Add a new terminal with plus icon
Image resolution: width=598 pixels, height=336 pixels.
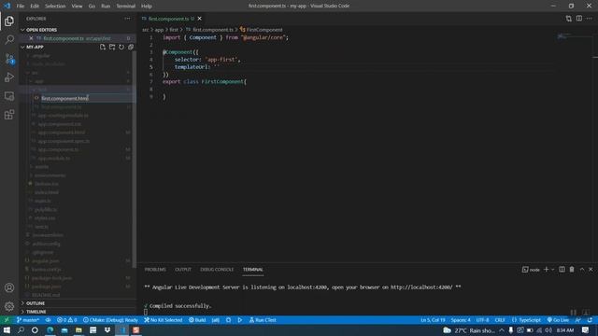(546, 270)
